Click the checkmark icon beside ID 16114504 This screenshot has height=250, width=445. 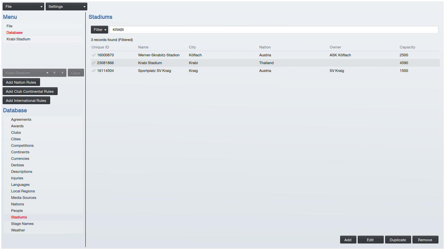click(x=94, y=71)
